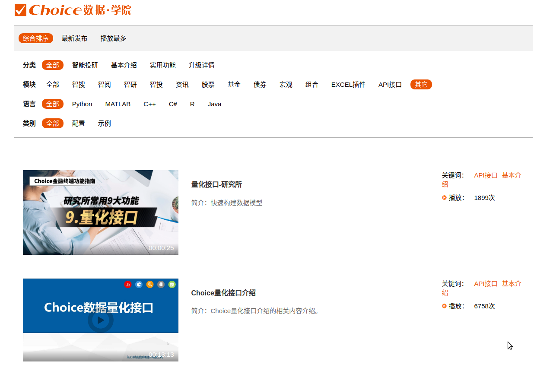Filter language by C++

(x=150, y=104)
